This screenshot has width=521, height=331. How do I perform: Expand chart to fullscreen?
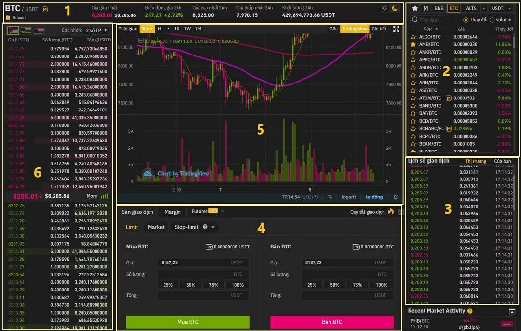396,29
